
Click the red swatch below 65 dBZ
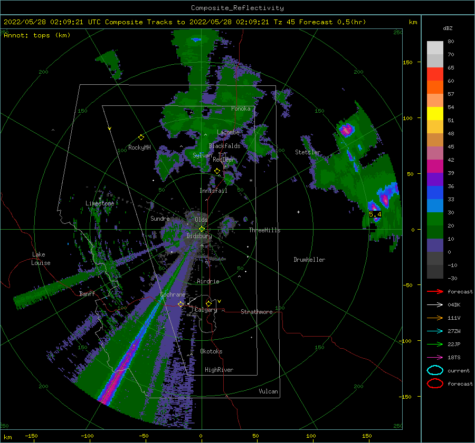pos(435,74)
